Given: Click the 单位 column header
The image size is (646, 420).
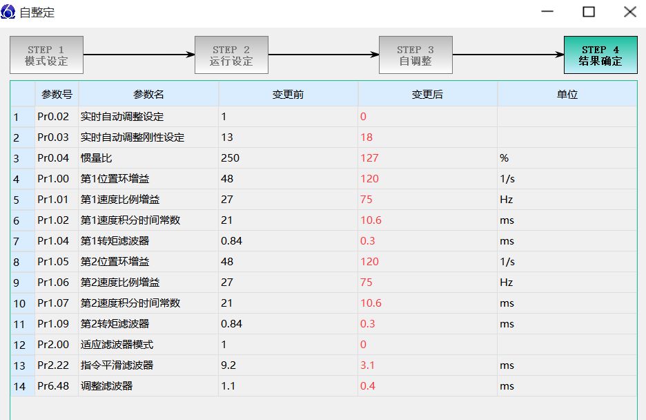Looking at the screenshot, I should point(567,95).
